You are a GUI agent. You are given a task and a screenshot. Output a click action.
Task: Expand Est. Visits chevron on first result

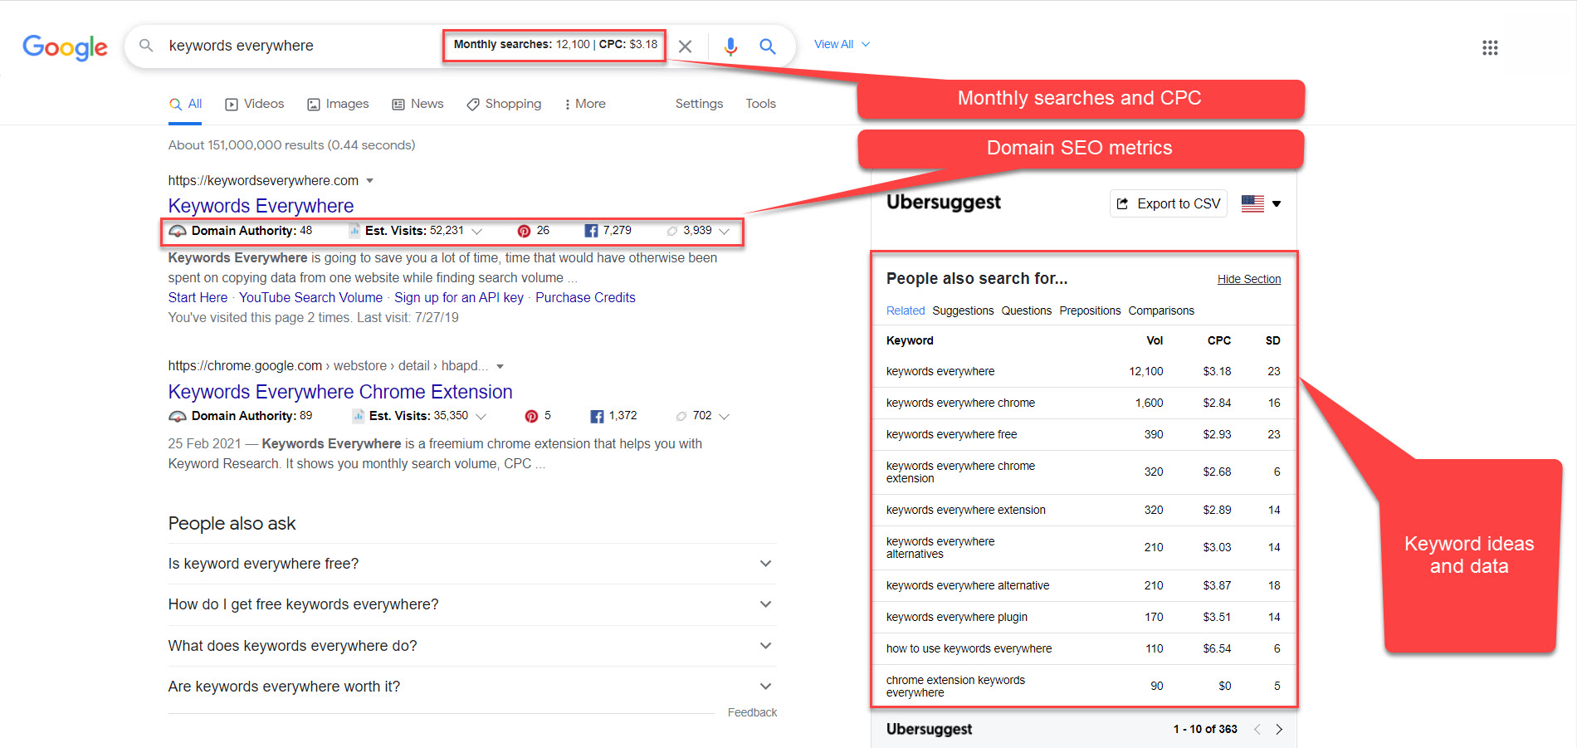477,231
